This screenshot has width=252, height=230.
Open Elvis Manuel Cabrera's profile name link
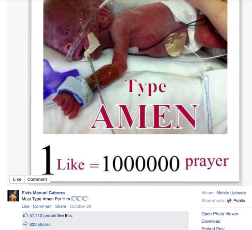pyautogui.click(x=43, y=193)
